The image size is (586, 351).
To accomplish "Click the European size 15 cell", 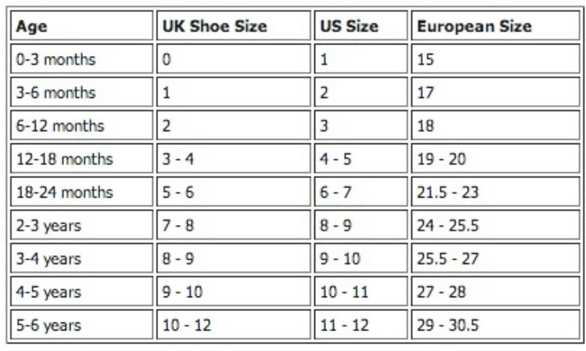I will [x=495, y=58].
